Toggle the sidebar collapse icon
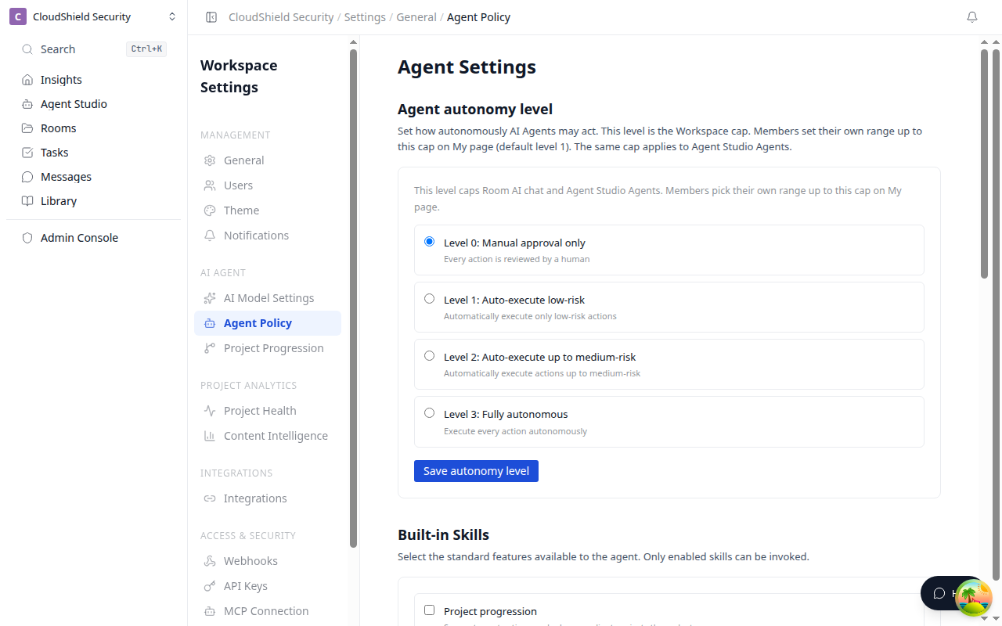 [x=211, y=17]
